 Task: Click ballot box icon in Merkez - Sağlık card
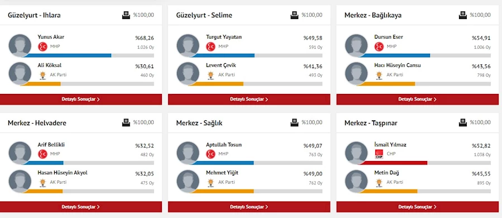tap(294, 122)
